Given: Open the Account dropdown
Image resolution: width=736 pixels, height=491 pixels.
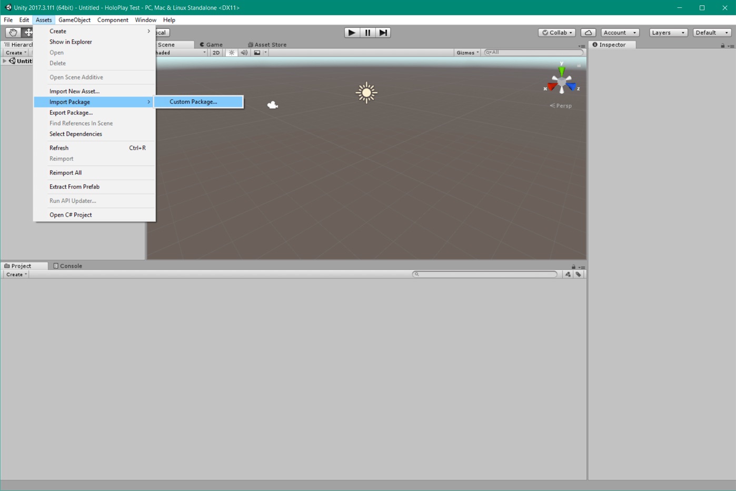Looking at the screenshot, I should pos(620,33).
